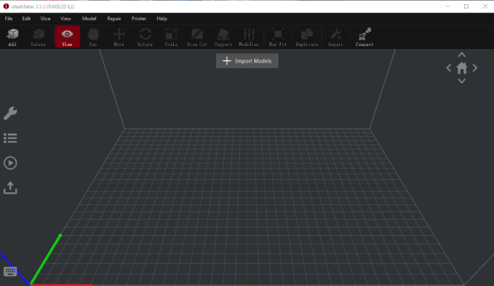Reset camera with the home view icon

[462, 68]
